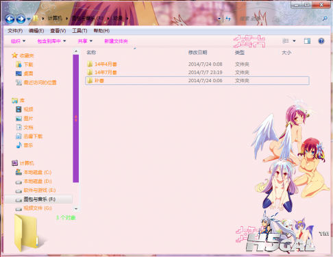The height and width of the screenshot is (257, 333).
Task: Go back with the Back arrow button
Action: [10, 19]
